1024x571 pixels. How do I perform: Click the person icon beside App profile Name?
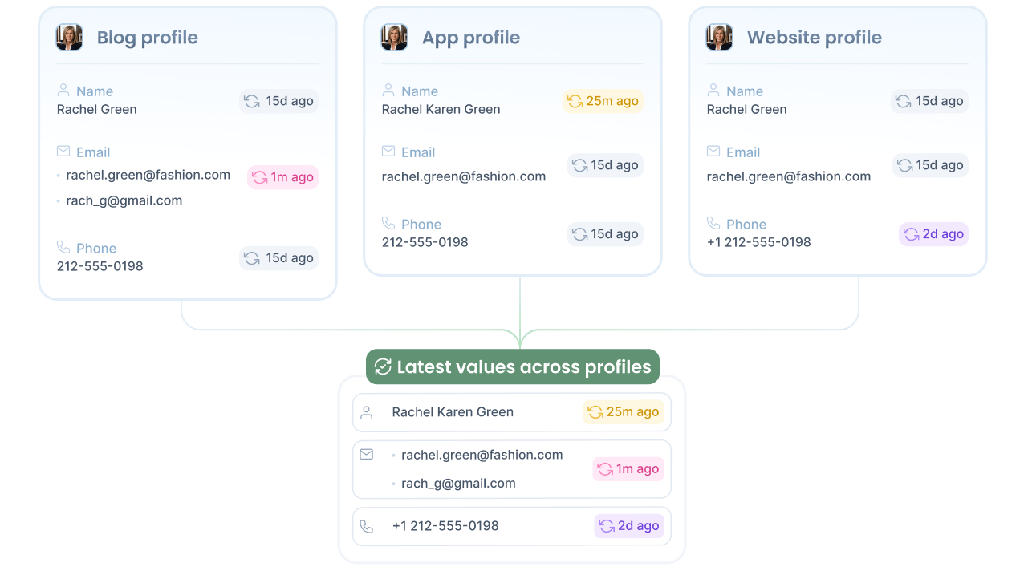(388, 91)
